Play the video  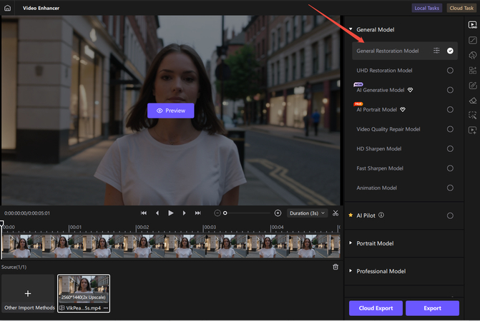coord(171,213)
